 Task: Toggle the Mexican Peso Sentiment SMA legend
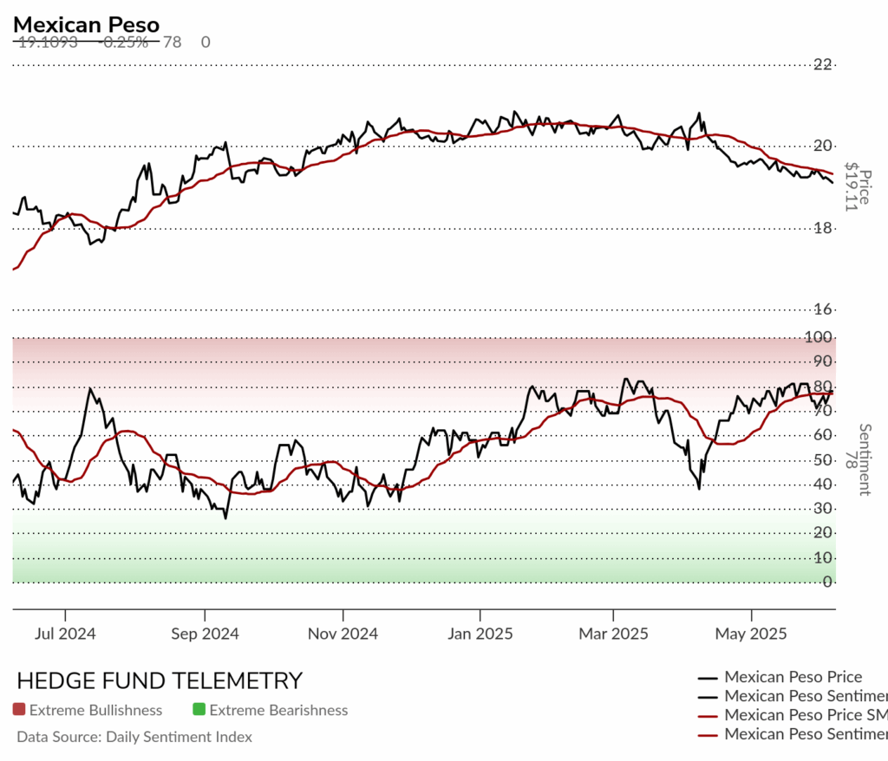click(793, 734)
